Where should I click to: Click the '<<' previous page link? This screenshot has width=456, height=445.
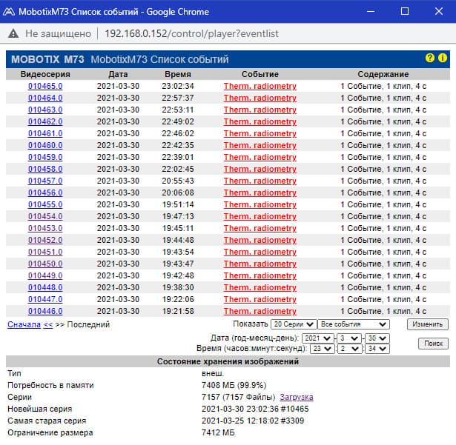pos(48,324)
